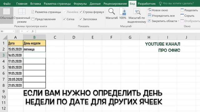This screenshot has height=112, width=200.
Task: Open Разметка страницы view mode
Action: point(46,12)
